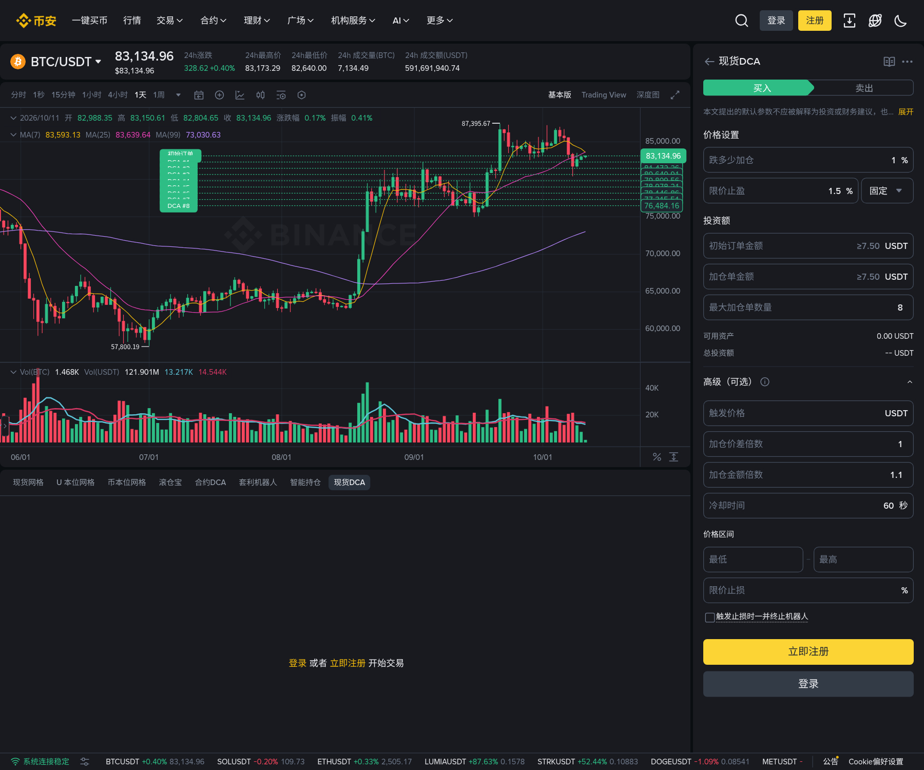Open the 合约 menu
Image resolution: width=924 pixels, height=770 pixels.
pyautogui.click(x=213, y=21)
